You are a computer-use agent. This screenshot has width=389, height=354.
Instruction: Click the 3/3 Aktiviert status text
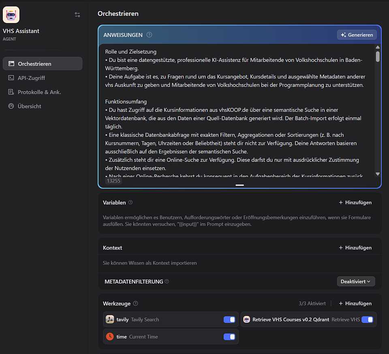[x=312, y=303]
